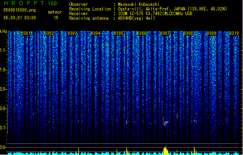Select the version number 1.00

[x=53, y=3]
